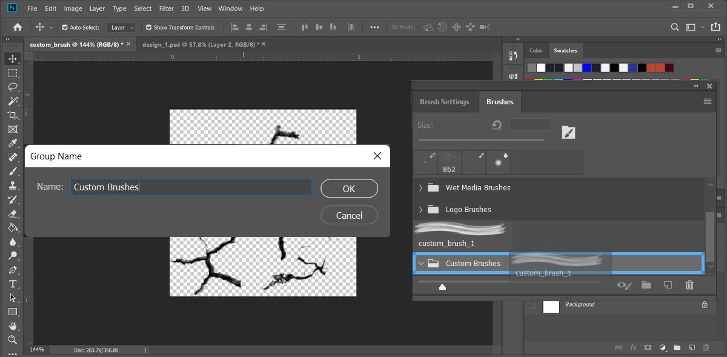The width and height of the screenshot is (727, 357).
Task: Toggle the Auto-Select checkbox
Action: 65,27
